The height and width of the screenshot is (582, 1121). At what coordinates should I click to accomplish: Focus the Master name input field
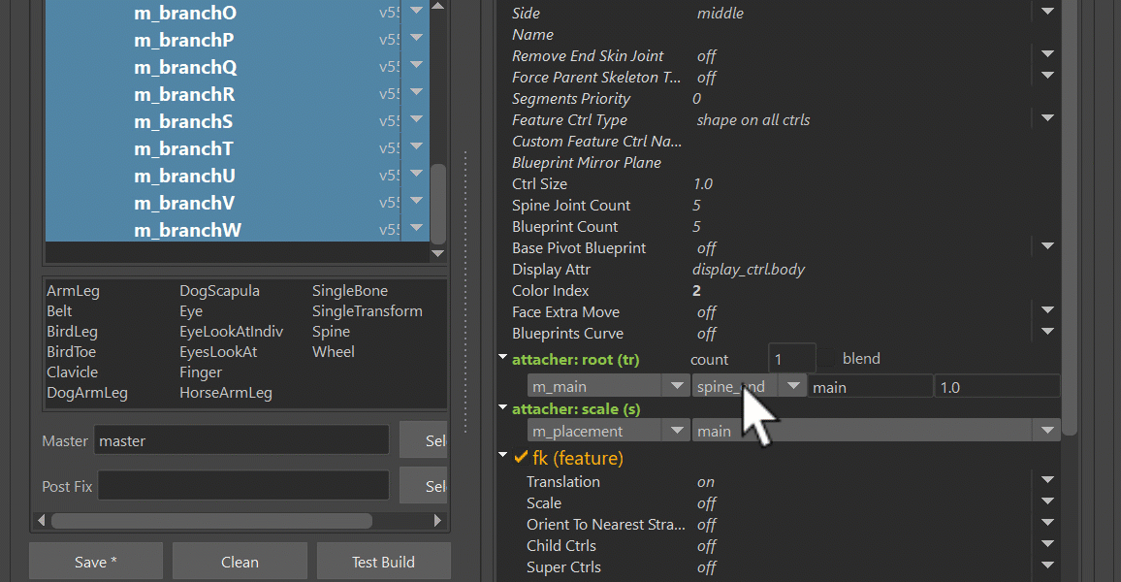pyautogui.click(x=241, y=440)
